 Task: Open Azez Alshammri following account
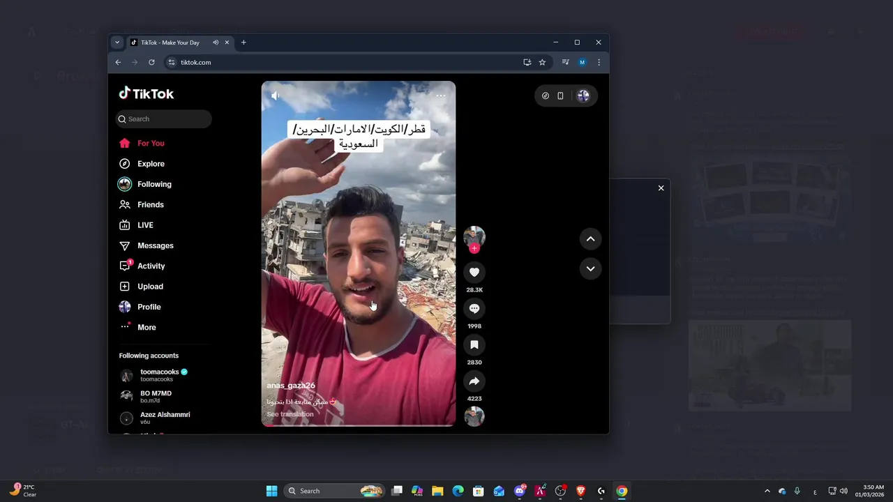click(x=163, y=418)
